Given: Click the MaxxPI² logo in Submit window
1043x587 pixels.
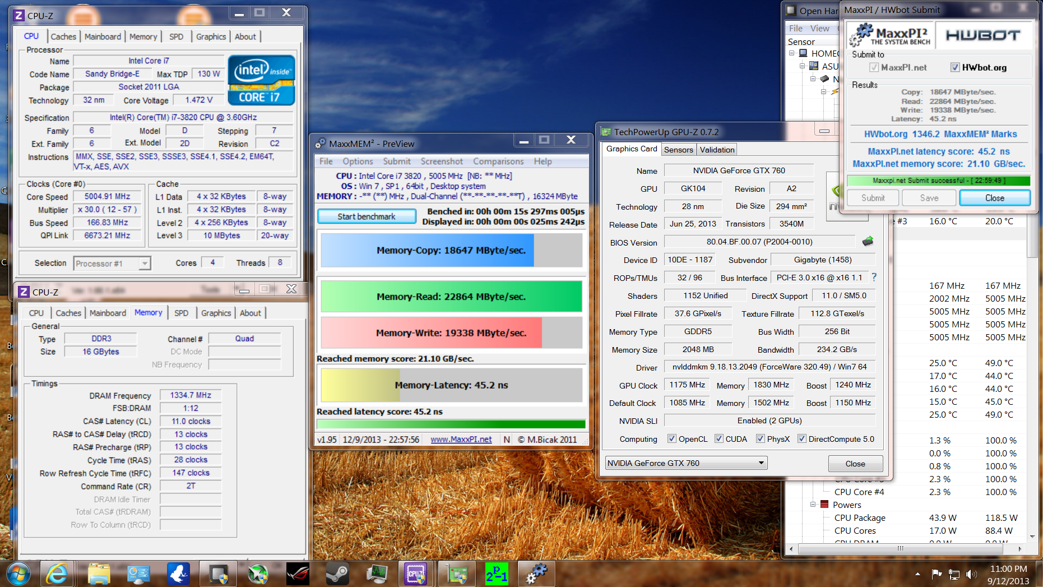Looking at the screenshot, I should (889, 35).
